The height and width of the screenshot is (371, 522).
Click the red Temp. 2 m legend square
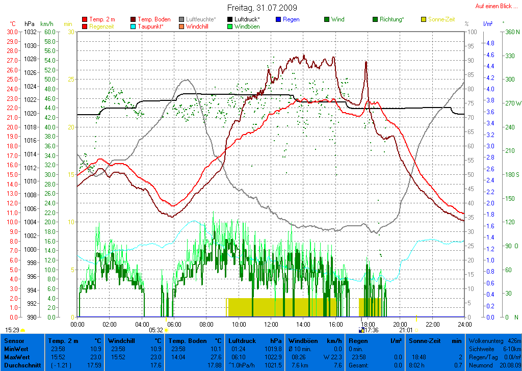[85, 19]
